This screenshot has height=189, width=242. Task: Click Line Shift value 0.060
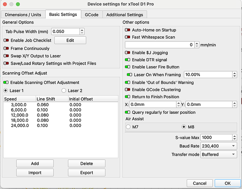coord(43,105)
